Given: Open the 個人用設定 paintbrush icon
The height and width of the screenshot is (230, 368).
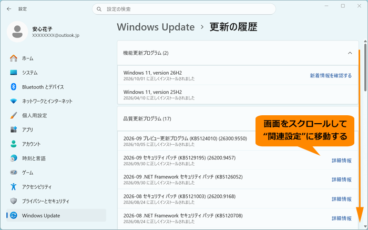Looking at the screenshot, I should 14,115.
